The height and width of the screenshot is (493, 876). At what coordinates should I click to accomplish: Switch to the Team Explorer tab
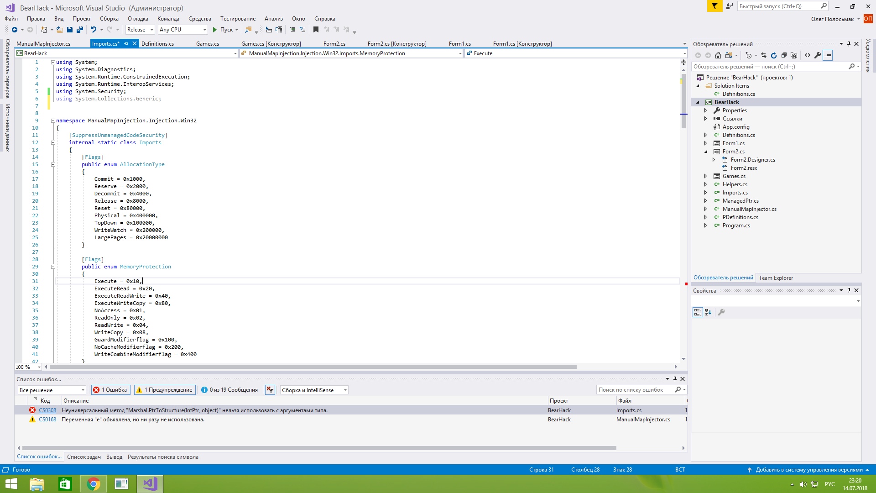click(776, 278)
